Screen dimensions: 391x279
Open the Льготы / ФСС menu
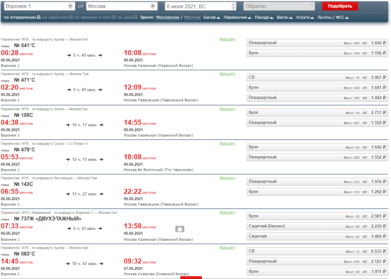[x=333, y=17]
